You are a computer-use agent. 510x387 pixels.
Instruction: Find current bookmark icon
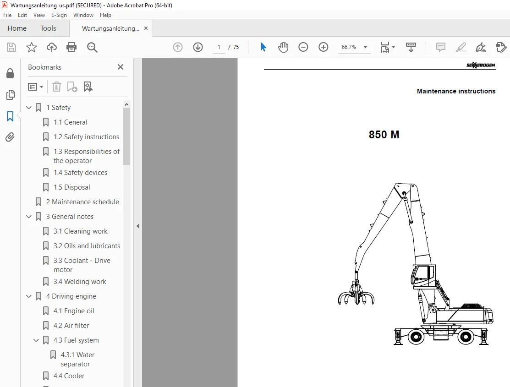(88, 87)
